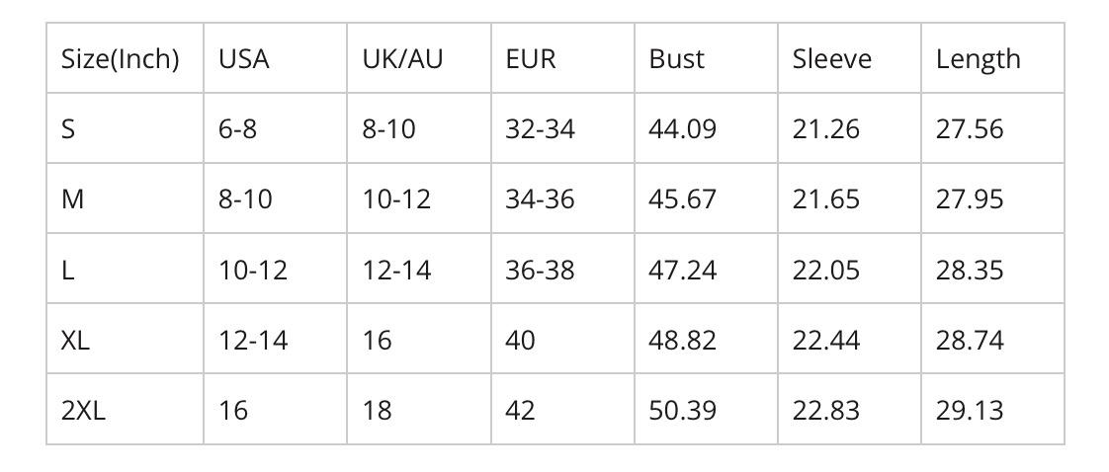Click the Size(Inch) column header
The height and width of the screenshot is (472, 1109).
pos(120,59)
